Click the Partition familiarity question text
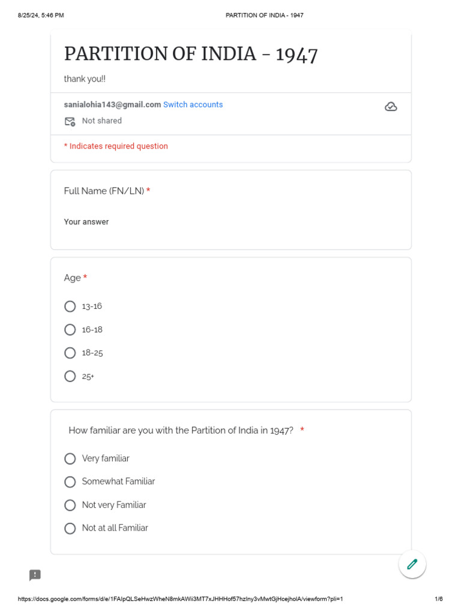The image size is (461, 614). coord(181,431)
